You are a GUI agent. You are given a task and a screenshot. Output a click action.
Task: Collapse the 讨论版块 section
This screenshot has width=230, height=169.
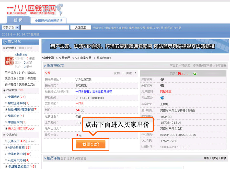tap(4, 90)
